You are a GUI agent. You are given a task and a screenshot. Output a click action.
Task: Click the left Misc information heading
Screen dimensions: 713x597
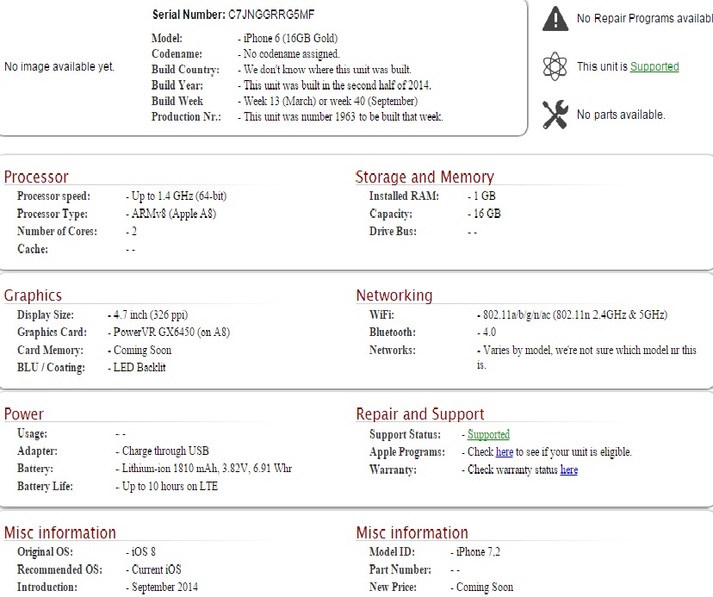tap(60, 532)
